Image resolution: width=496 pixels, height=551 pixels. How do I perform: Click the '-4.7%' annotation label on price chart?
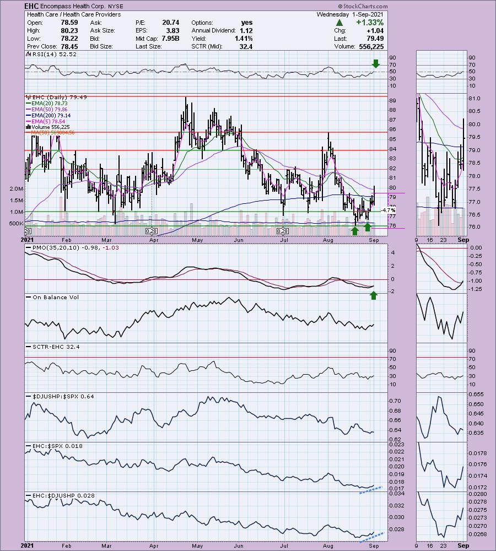[x=388, y=210]
